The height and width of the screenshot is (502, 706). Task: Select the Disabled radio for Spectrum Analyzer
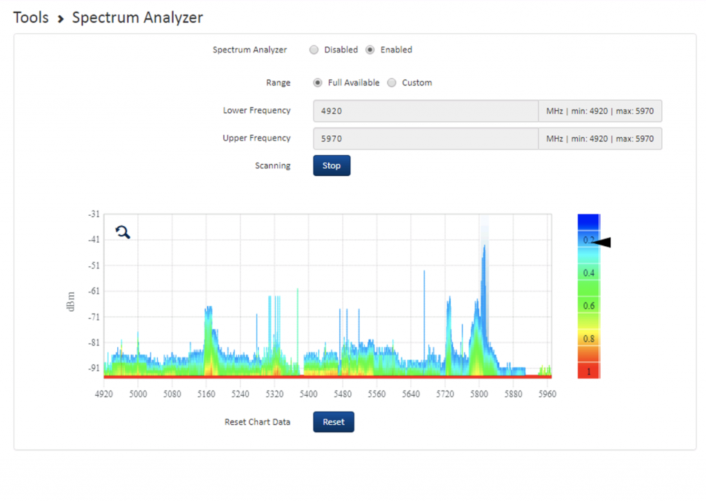point(314,50)
